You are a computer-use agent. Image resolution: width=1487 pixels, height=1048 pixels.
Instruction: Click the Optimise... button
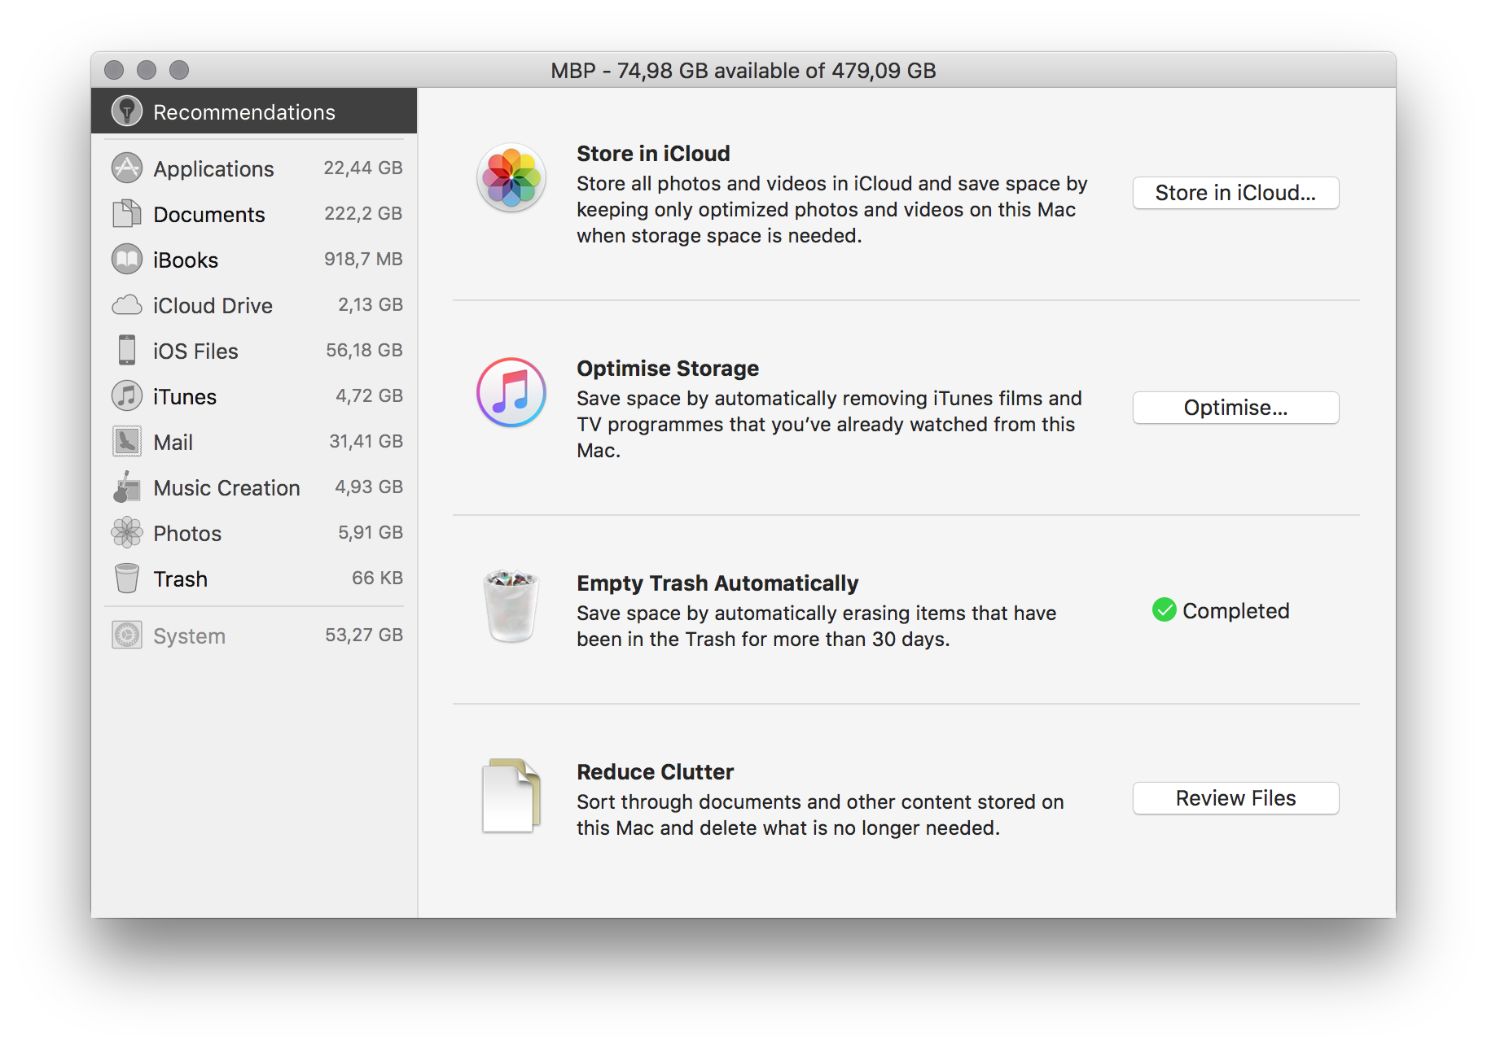(x=1235, y=408)
